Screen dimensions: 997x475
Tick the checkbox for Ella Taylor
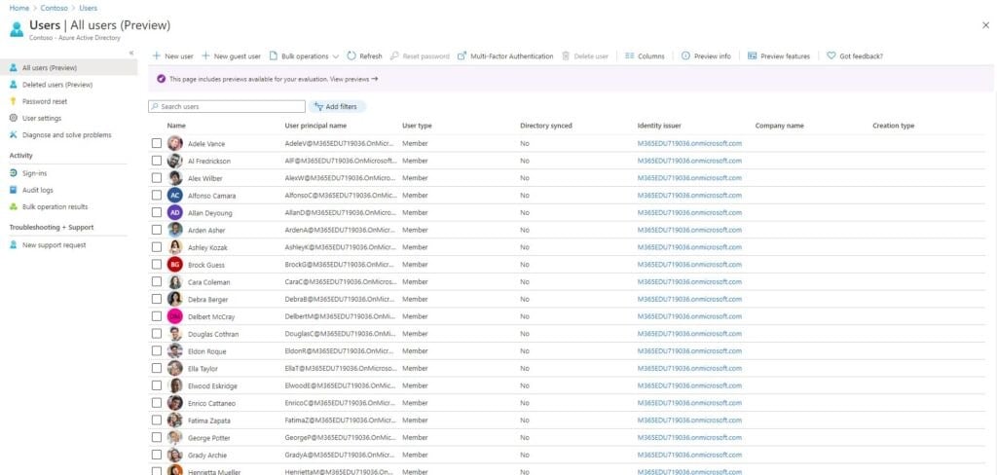[x=157, y=369]
